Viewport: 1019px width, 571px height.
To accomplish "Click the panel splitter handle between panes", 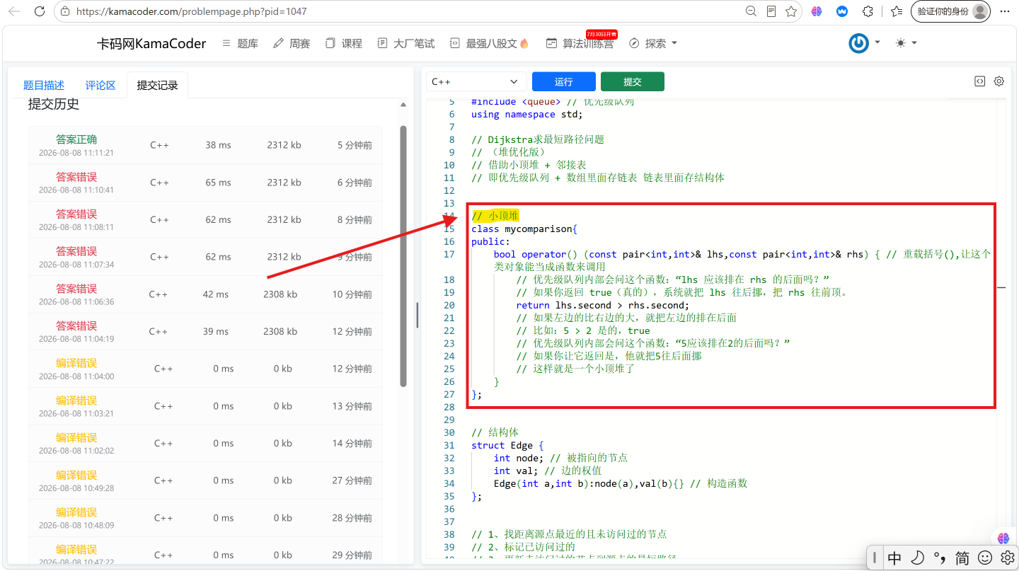I will pyautogui.click(x=418, y=315).
